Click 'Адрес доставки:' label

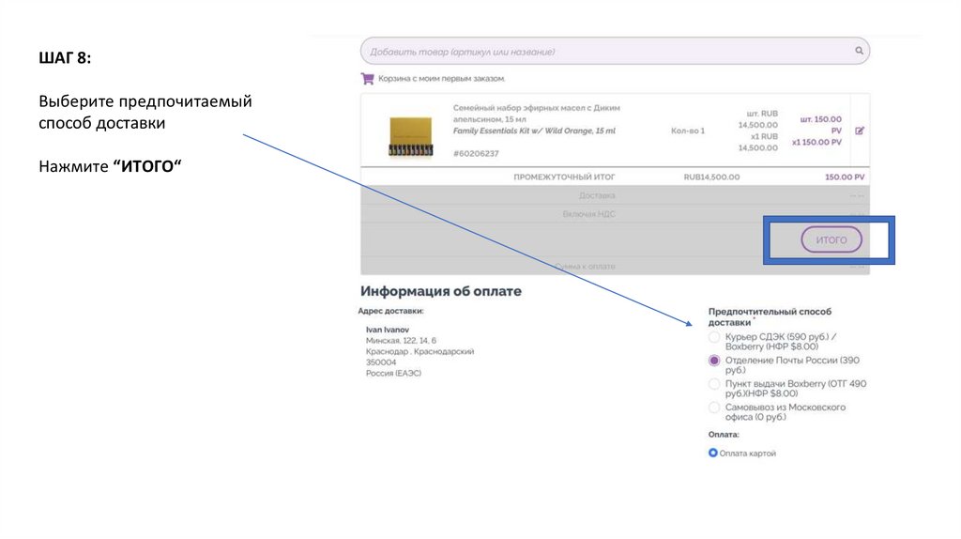[391, 311]
